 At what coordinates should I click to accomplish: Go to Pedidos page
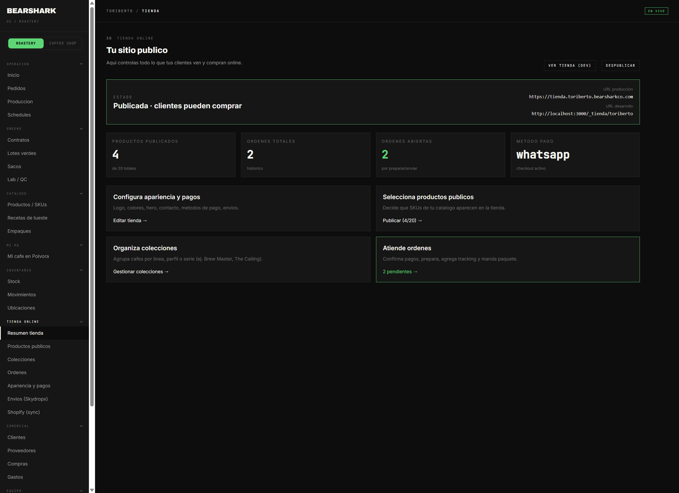tap(44, 88)
